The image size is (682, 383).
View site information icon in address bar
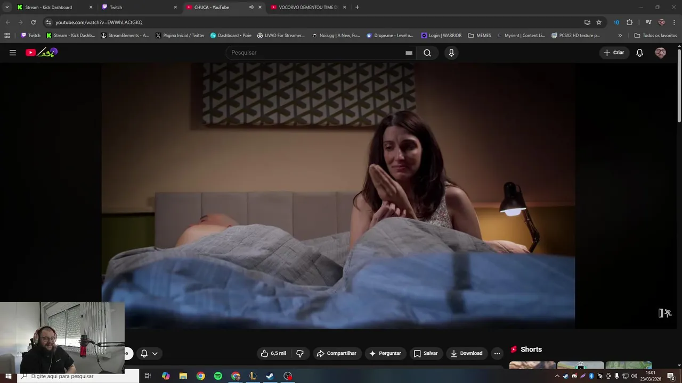coord(48,22)
